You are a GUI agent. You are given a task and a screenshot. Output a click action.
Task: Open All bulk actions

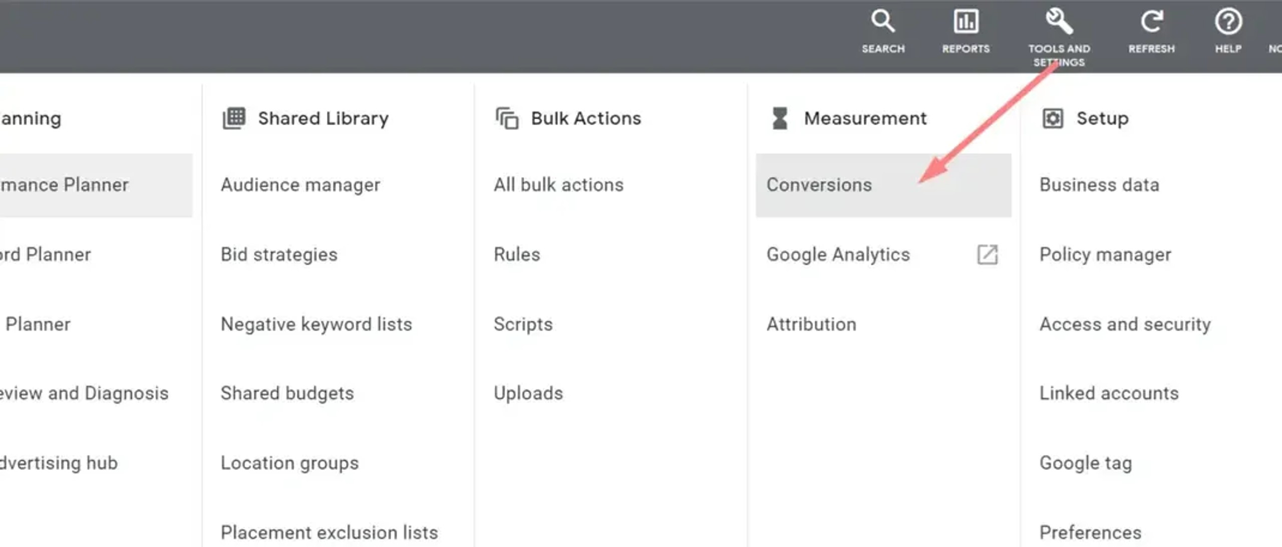[558, 185]
